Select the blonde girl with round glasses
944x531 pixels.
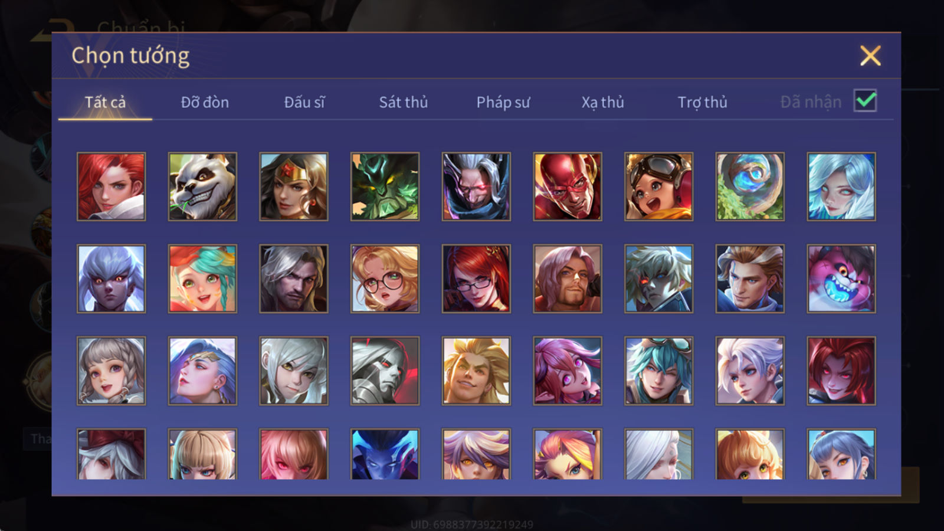[x=385, y=278]
